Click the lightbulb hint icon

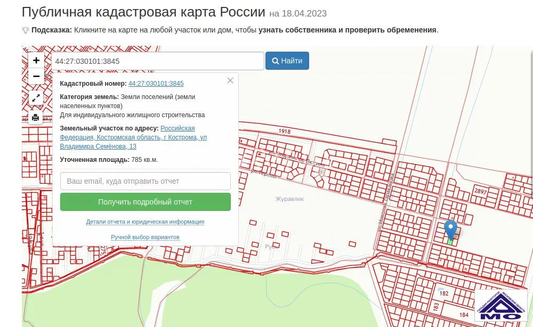(26, 30)
